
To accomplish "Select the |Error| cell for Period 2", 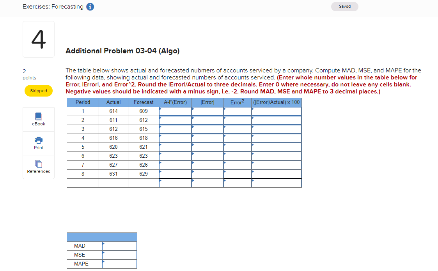I will pyautogui.click(x=207, y=120).
